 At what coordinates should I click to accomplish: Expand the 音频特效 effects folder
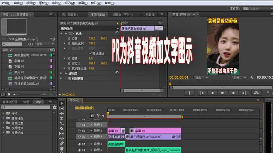pos(3,118)
